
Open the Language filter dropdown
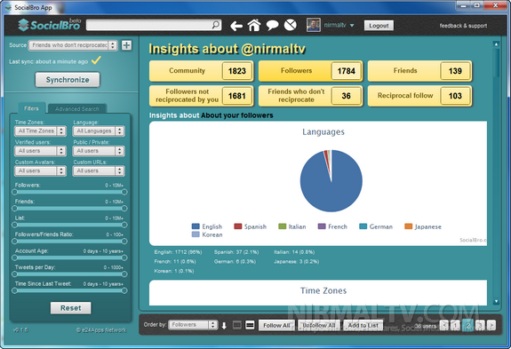(x=99, y=131)
